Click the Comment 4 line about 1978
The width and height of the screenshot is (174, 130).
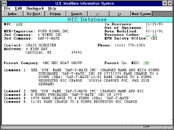click(80, 98)
